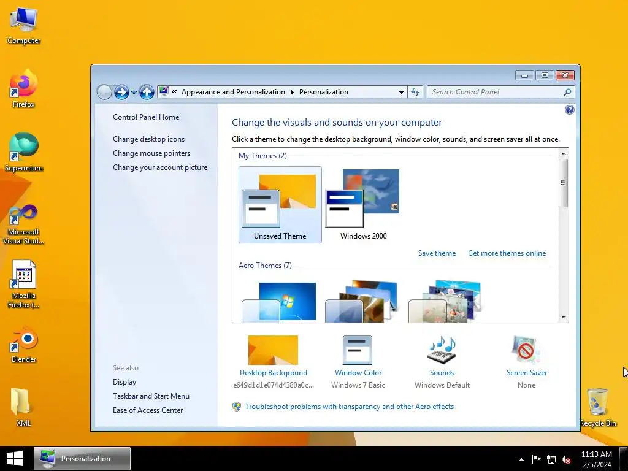Click the theme list scroll up arrow
This screenshot has width=628, height=471.
click(564, 153)
